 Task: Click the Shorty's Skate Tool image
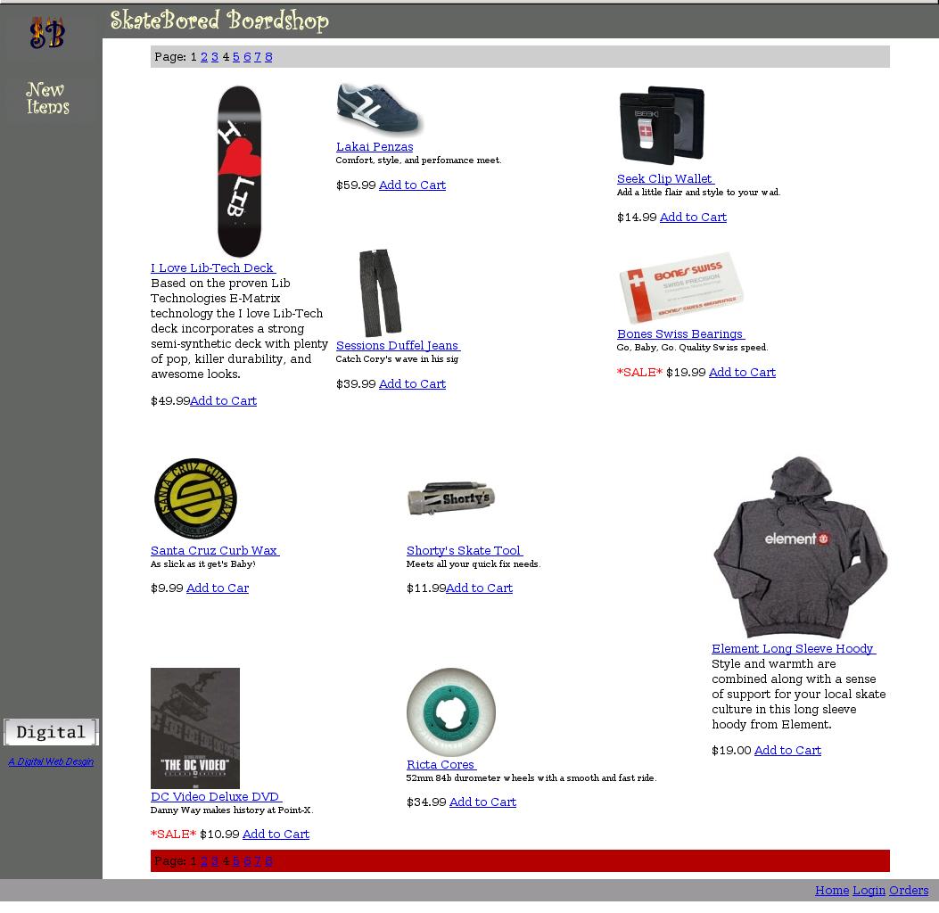pos(451,498)
